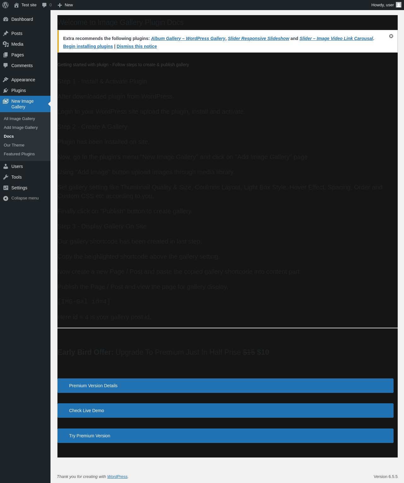Click the WordPress logo icon

5,5
